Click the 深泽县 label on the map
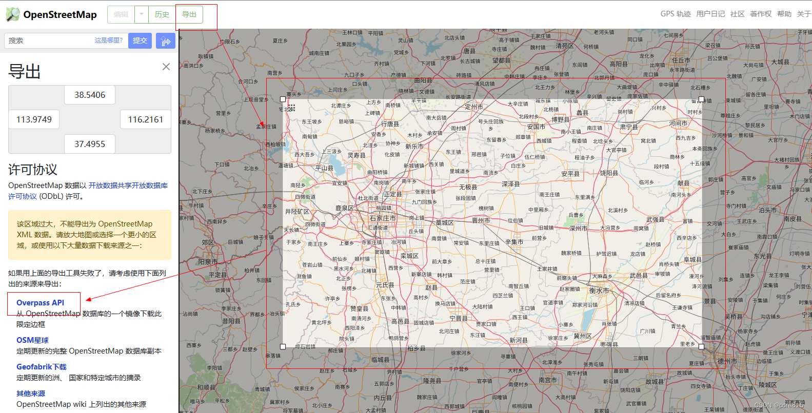The image size is (812, 413). [x=510, y=184]
